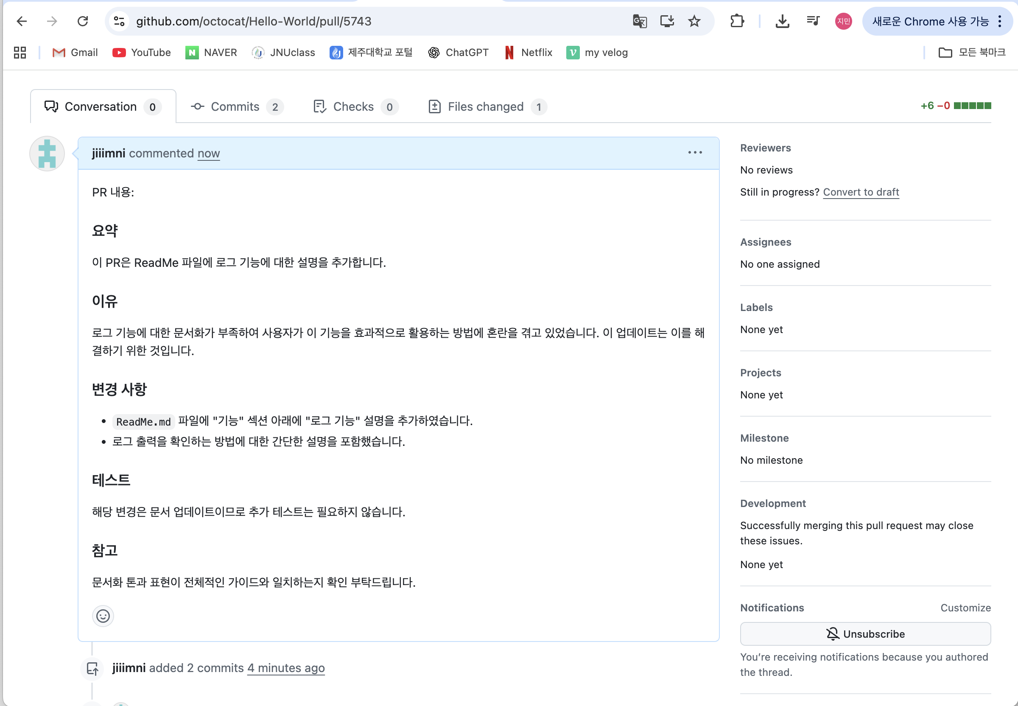Click the media control playlist icon
This screenshot has height=706, width=1018.
813,21
